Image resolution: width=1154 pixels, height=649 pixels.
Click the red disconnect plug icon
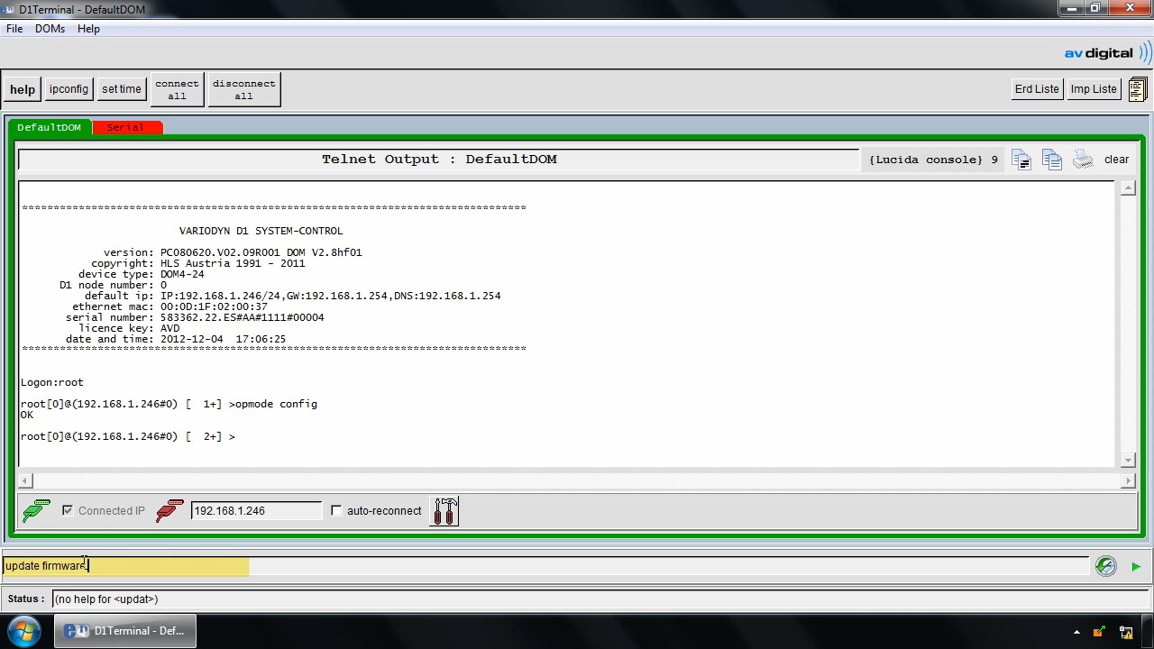click(x=169, y=511)
